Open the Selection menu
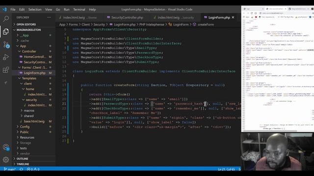 coord(35,9)
